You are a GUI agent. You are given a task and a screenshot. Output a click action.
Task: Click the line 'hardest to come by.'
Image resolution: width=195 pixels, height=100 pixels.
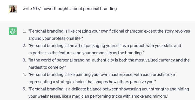click(x=47, y=67)
